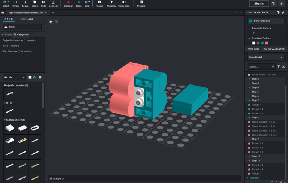Click the circular reset view icon
Image resolution: width=288 pixels, height=183 pixels.
pos(56,21)
